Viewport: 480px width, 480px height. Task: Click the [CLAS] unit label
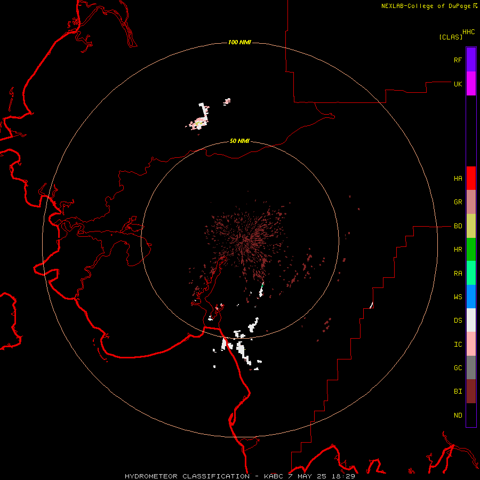pyautogui.click(x=451, y=37)
